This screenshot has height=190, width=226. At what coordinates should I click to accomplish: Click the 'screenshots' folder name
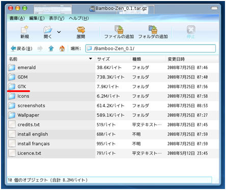click(31, 106)
